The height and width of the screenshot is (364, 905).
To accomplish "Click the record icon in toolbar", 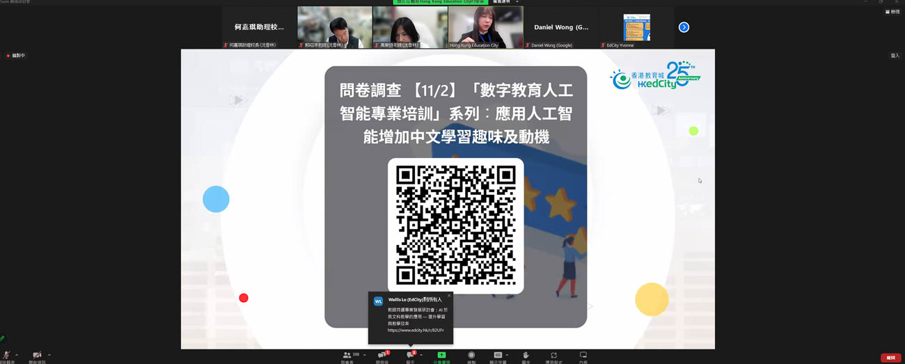I will tap(471, 356).
